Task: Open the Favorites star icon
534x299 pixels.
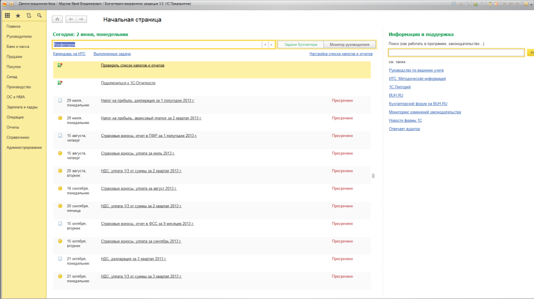Action: pos(18,16)
